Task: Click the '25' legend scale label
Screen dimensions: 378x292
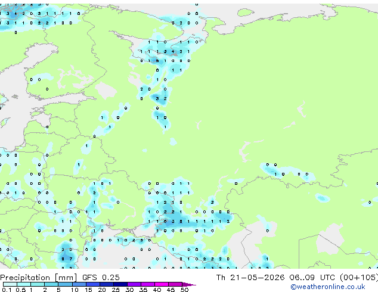Action: tap(116, 290)
